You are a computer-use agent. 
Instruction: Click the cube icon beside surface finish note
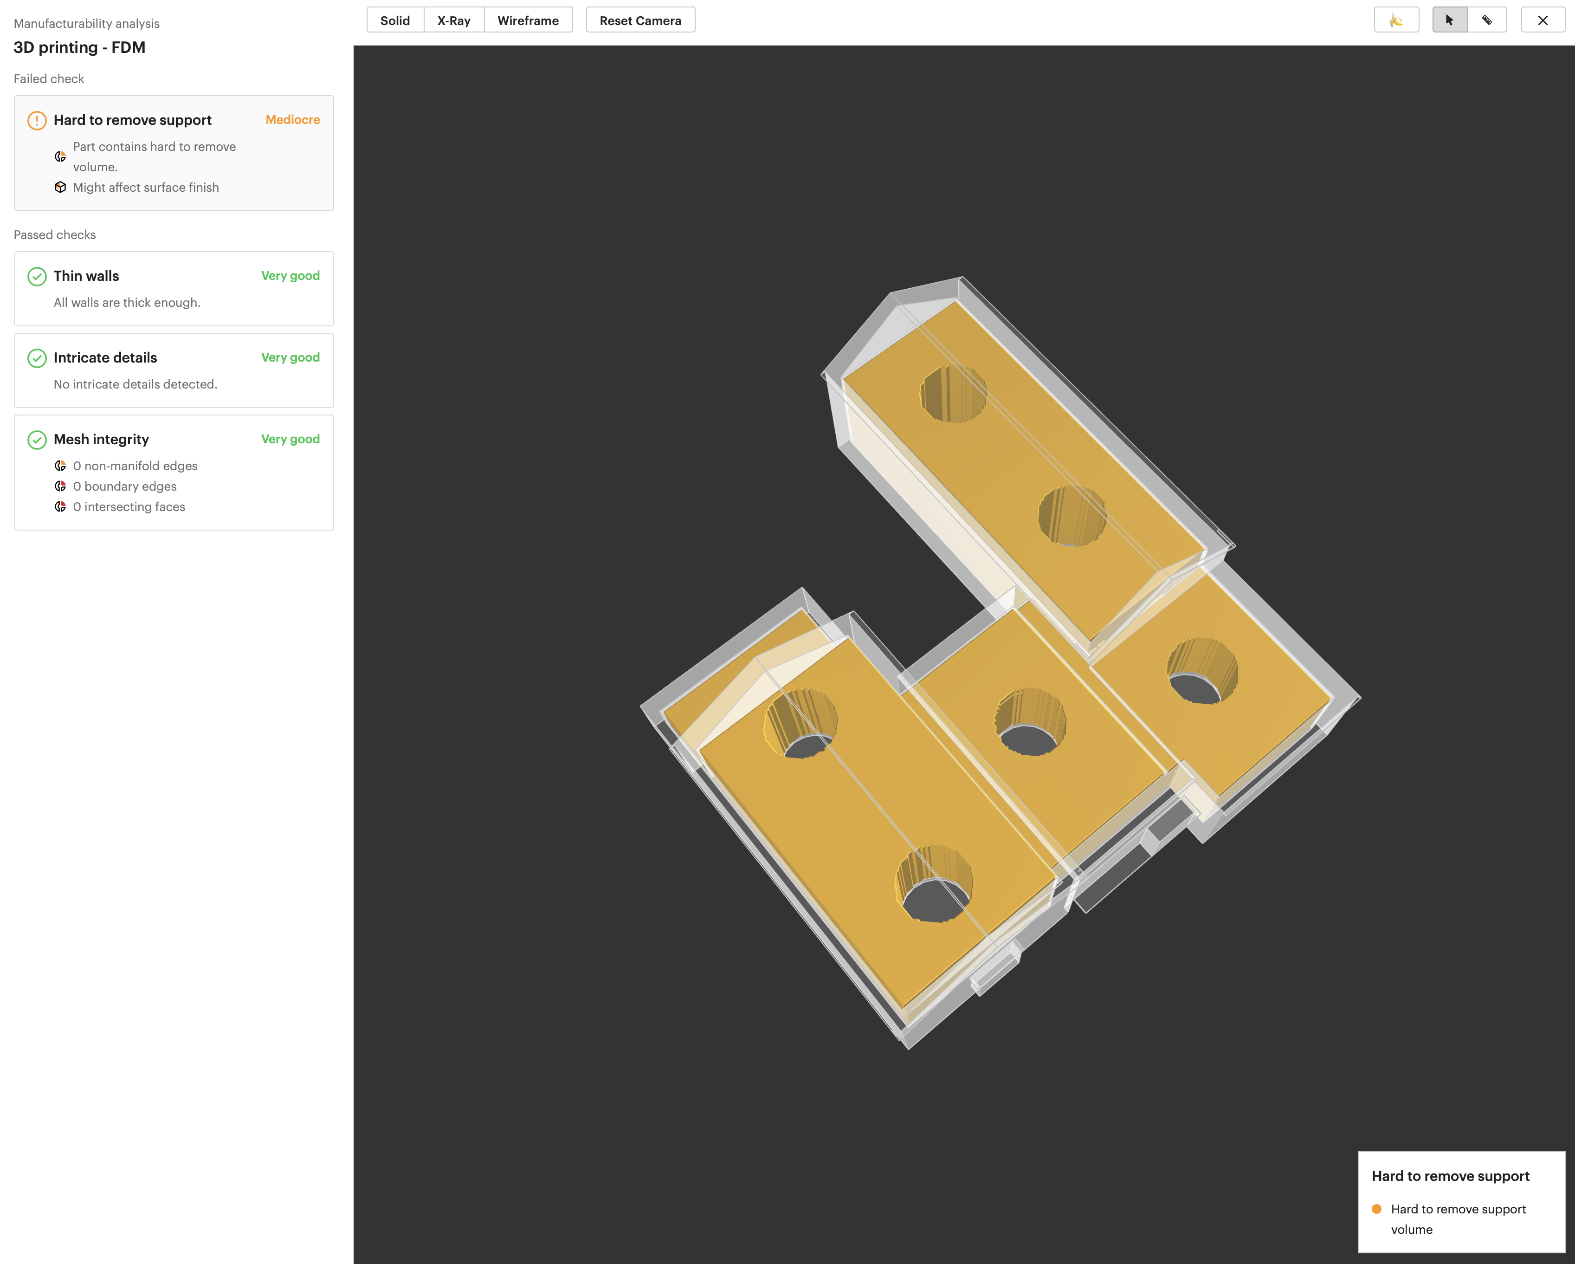click(x=61, y=188)
